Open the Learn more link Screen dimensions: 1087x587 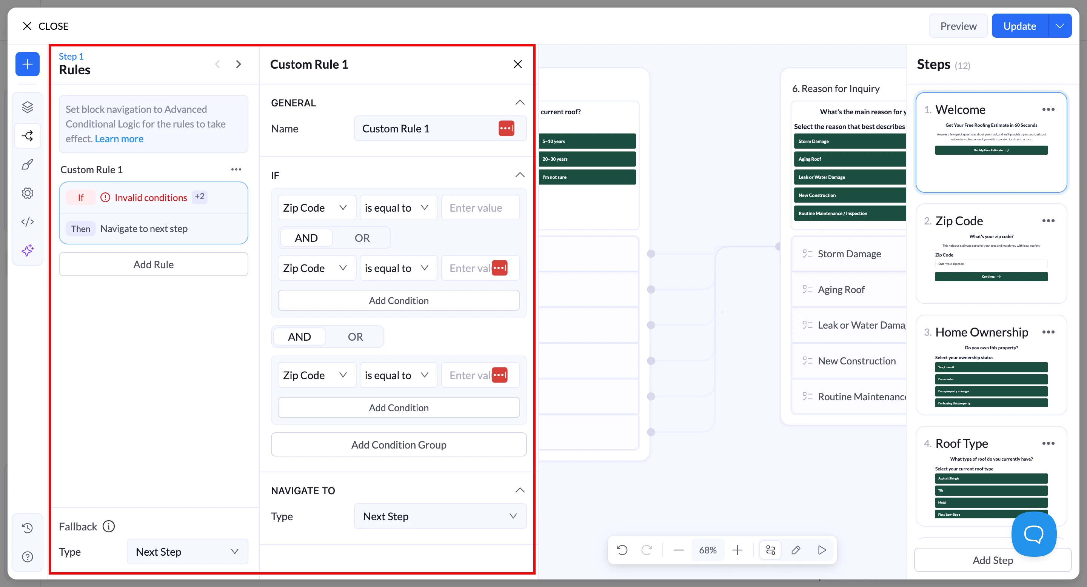119,139
